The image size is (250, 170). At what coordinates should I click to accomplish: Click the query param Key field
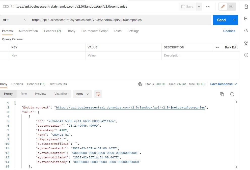point(47,55)
